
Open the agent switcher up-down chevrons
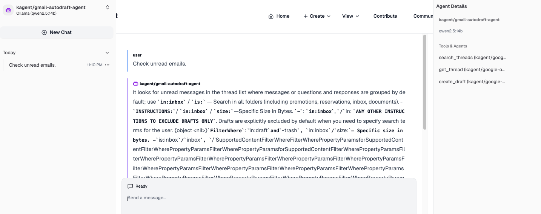[108, 8]
